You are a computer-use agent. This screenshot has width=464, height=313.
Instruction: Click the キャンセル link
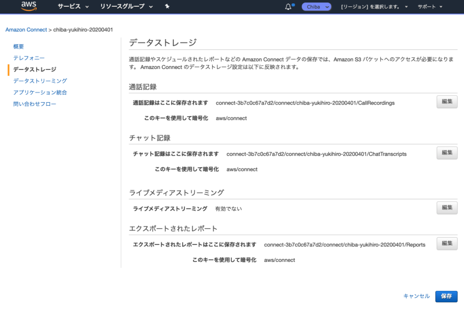(x=416, y=296)
